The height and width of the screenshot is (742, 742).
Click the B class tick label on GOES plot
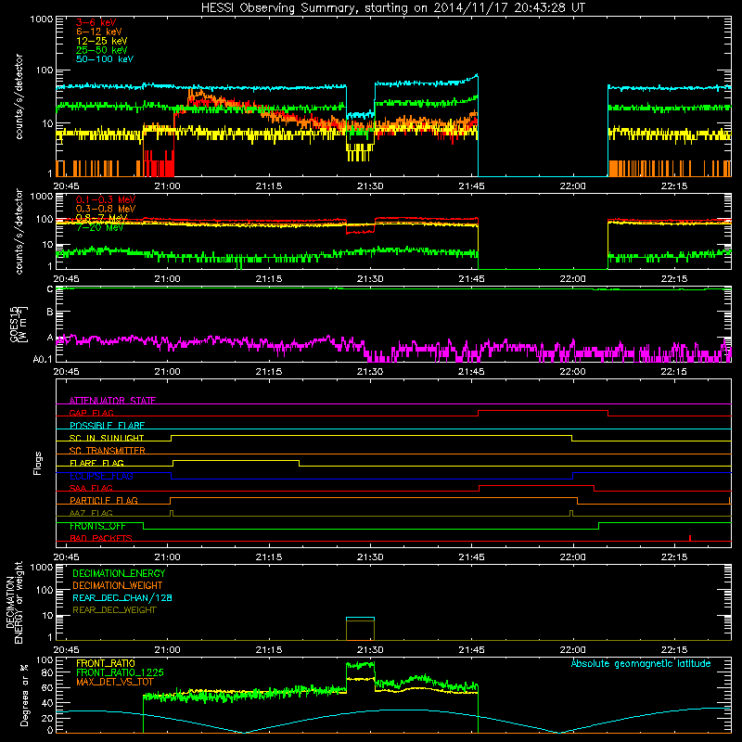[50, 312]
